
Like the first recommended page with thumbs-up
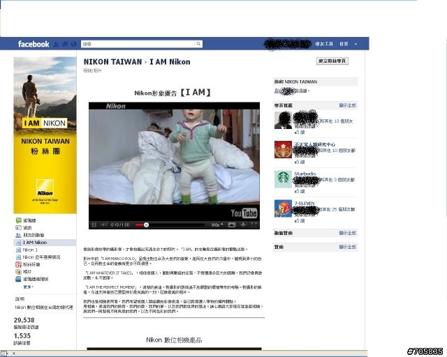(x=300, y=132)
